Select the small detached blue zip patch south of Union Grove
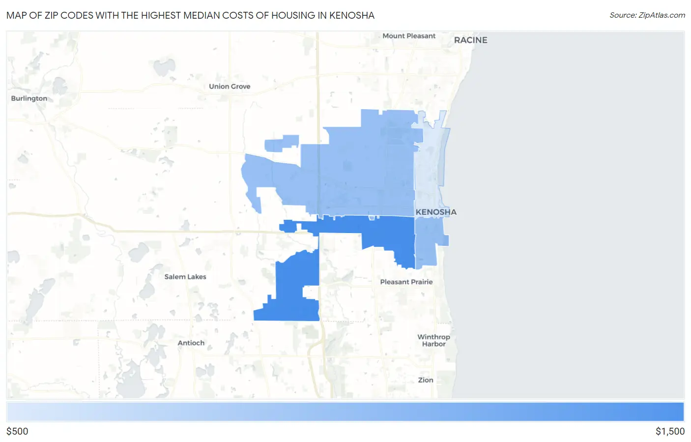Image resolution: width=691 pixels, height=442 pixels. (x=281, y=143)
